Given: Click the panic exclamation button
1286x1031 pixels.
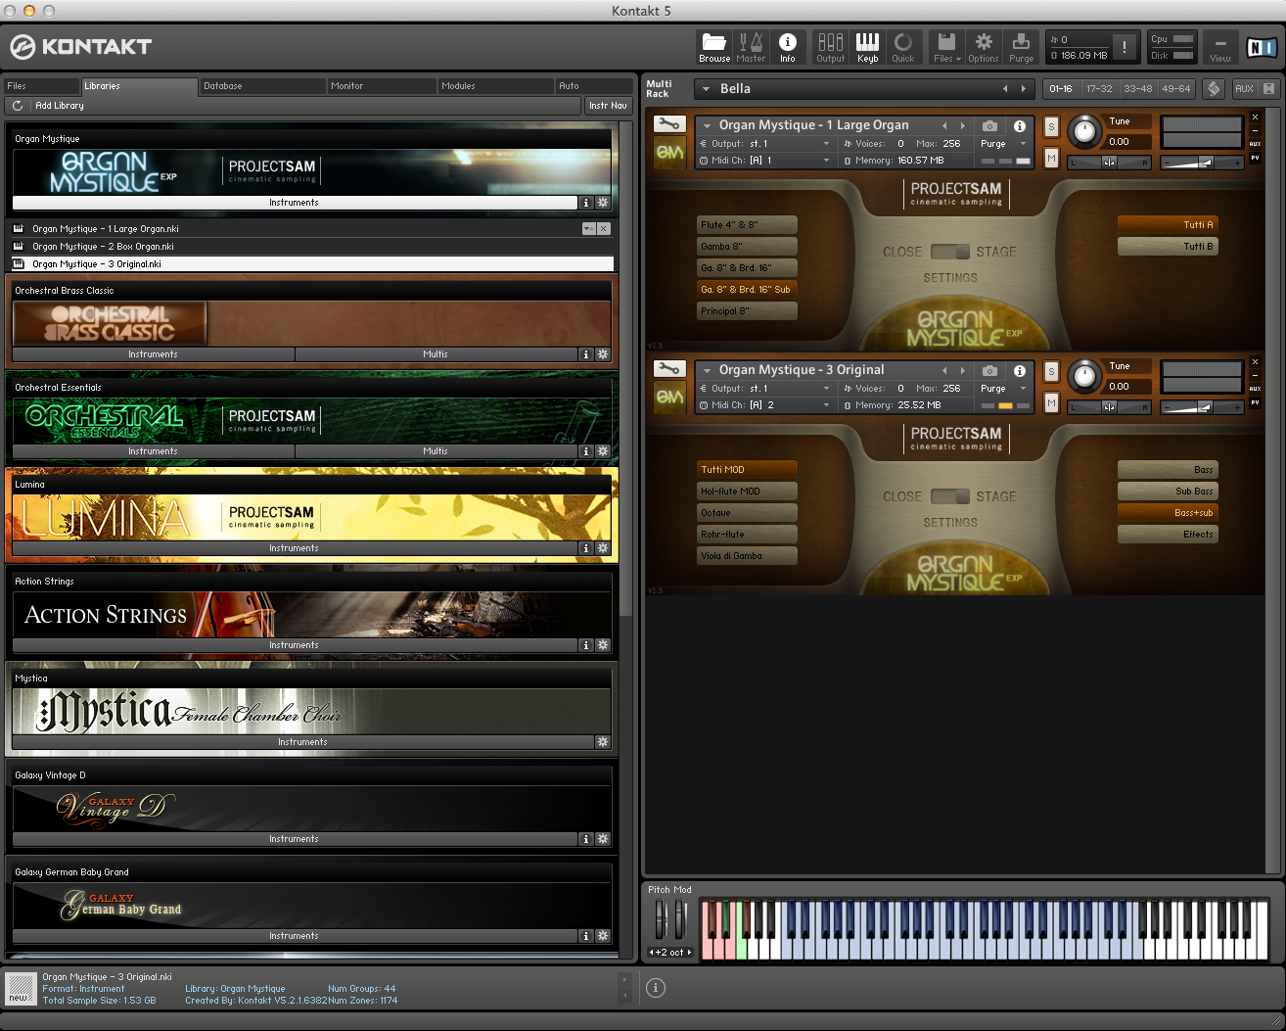Looking at the screenshot, I should pos(1125,47).
